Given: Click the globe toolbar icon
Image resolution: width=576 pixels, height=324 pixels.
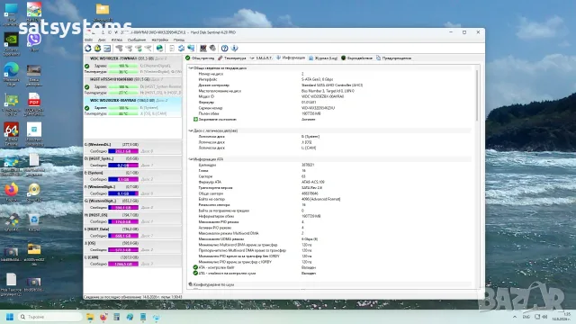Looking at the screenshot, I should [x=159, y=48].
